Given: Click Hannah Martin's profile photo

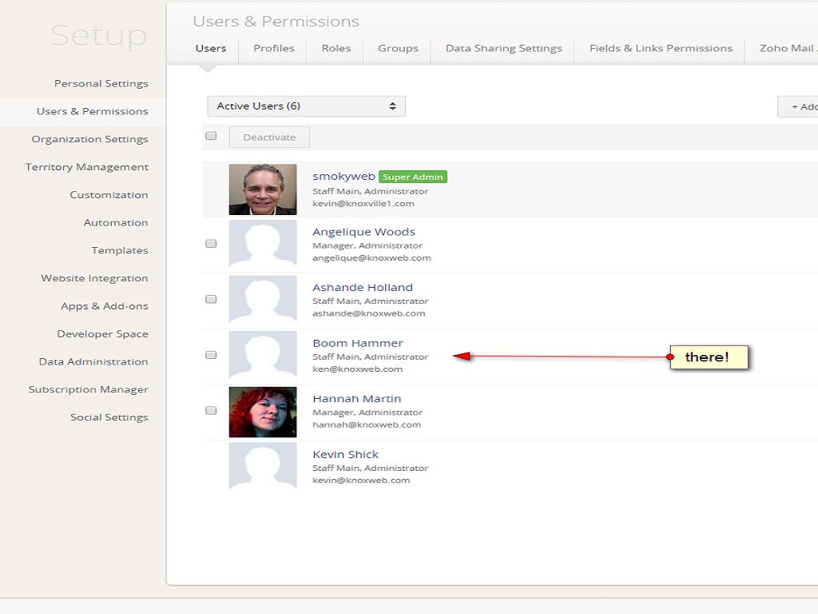Looking at the screenshot, I should click(x=263, y=412).
